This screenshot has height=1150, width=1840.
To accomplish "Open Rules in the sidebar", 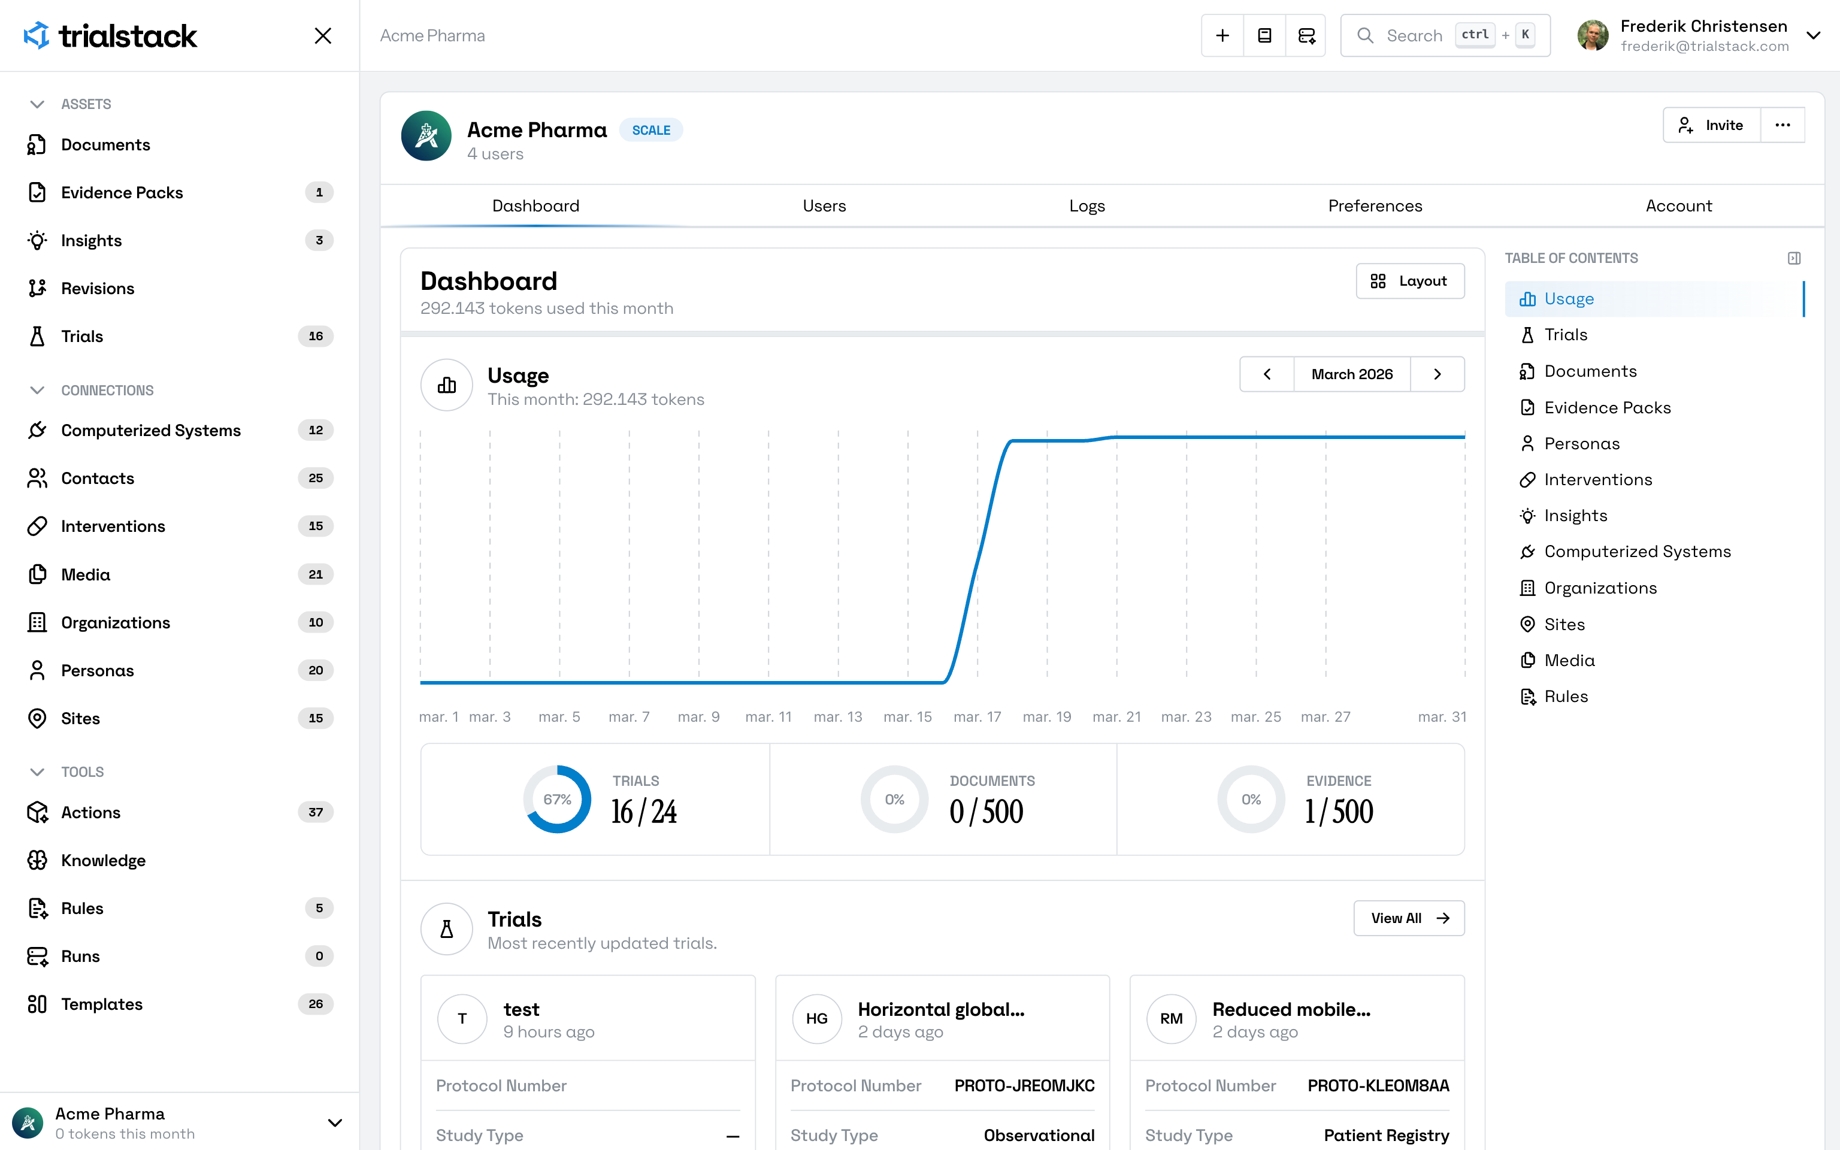I will tap(180, 908).
